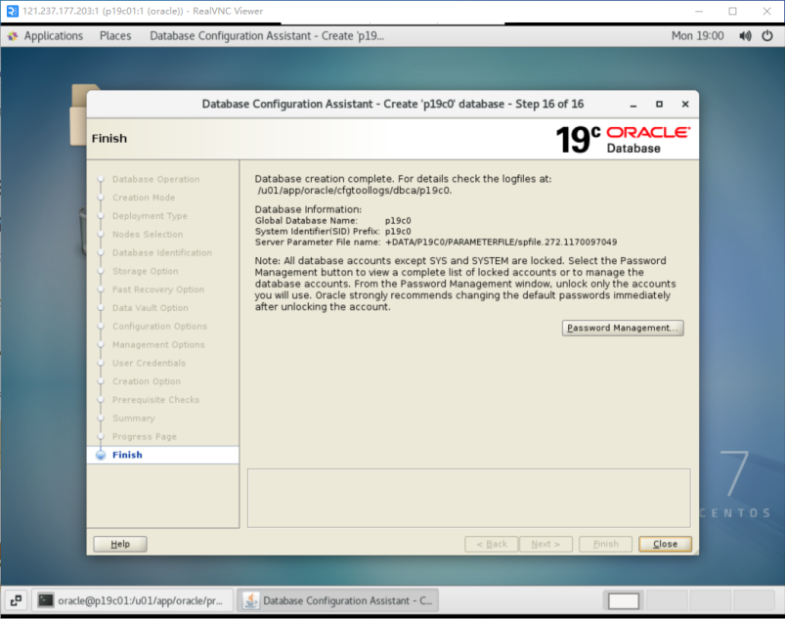
Task: Click the logfile path /u01/app/oracle/cfgtoollogs/dbca/p19c0
Action: [x=355, y=191]
